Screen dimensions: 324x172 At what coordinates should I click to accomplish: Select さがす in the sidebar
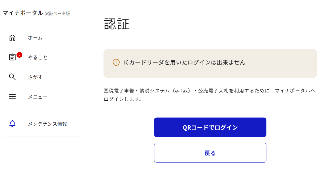35,77
